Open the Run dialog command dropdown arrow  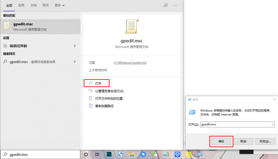273,124
